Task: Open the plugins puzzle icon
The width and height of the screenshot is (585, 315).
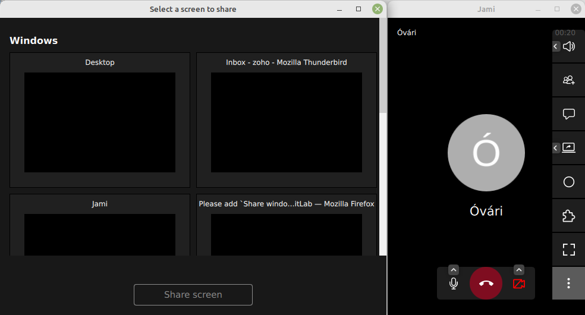Action: click(x=568, y=216)
